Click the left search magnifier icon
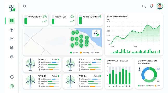Image resolution: width=168 pixels, height=93 pixels. pyautogui.click(x=25, y=6)
